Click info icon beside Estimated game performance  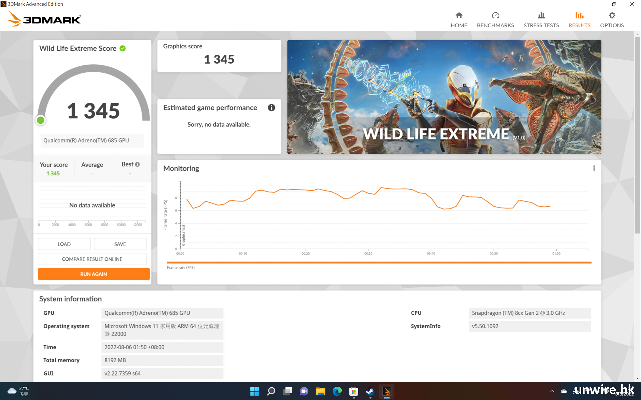click(271, 108)
